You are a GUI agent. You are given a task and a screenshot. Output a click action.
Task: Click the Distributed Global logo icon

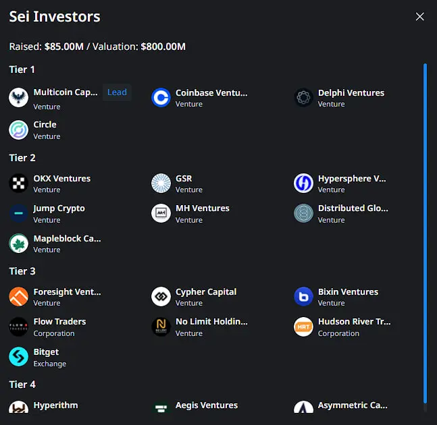(303, 213)
